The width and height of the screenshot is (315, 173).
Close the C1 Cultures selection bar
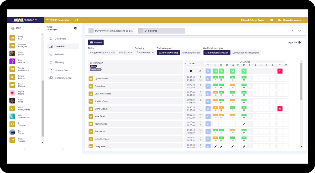point(292,31)
